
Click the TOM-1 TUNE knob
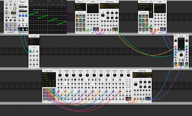pos(73,75)
